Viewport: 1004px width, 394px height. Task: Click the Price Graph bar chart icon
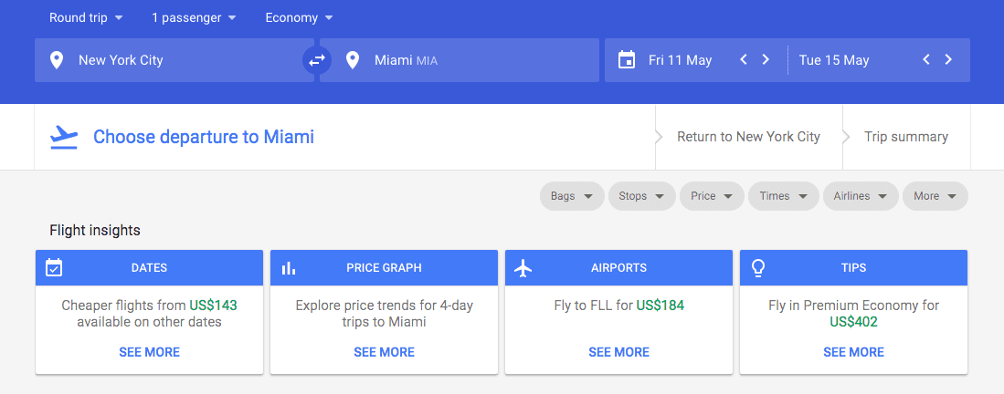(x=289, y=268)
